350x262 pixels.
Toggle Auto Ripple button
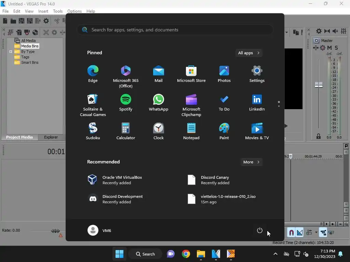pyautogui.click(x=309, y=233)
